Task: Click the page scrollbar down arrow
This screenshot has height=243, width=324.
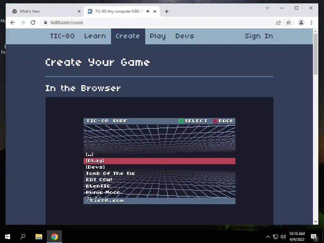Action: pyautogui.click(x=315, y=222)
